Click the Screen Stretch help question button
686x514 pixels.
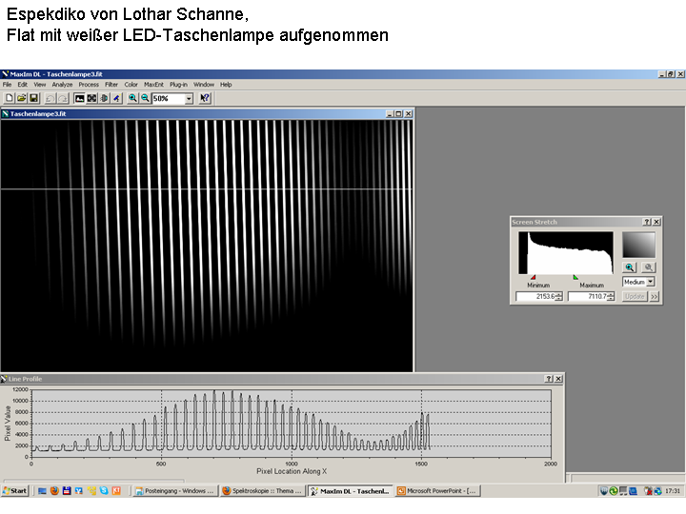646,222
